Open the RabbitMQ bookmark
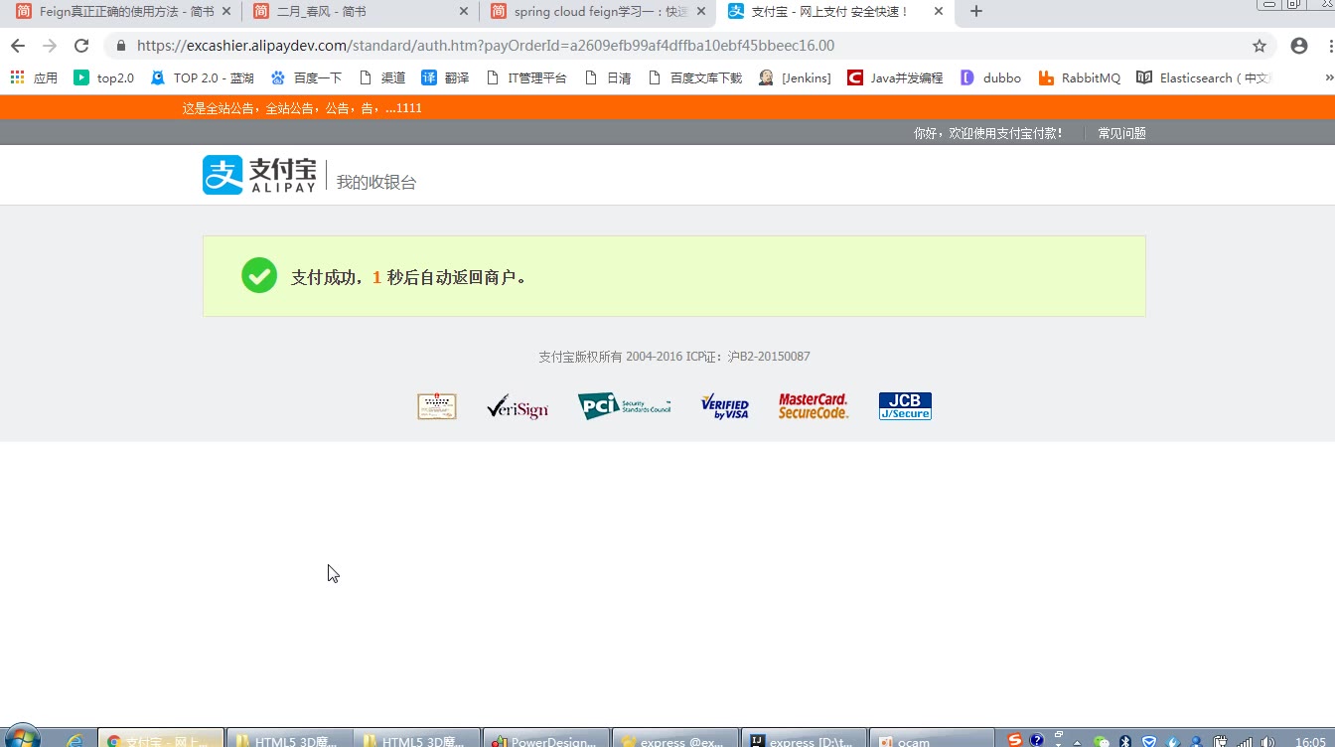1335x747 pixels. (x=1079, y=77)
